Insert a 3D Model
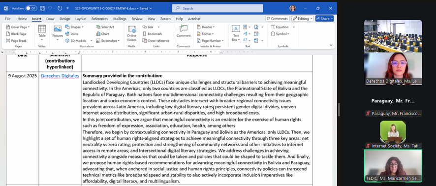Viewport: 436px width, 186px height. (75, 40)
